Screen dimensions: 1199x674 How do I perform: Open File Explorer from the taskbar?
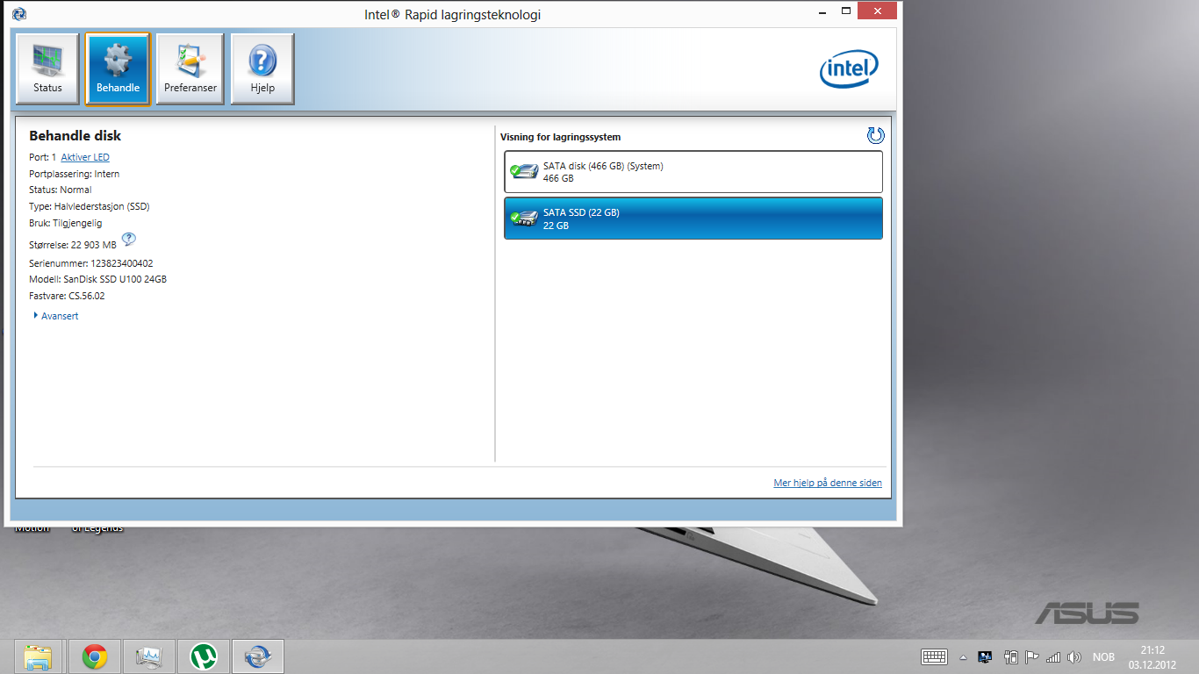click(38, 656)
